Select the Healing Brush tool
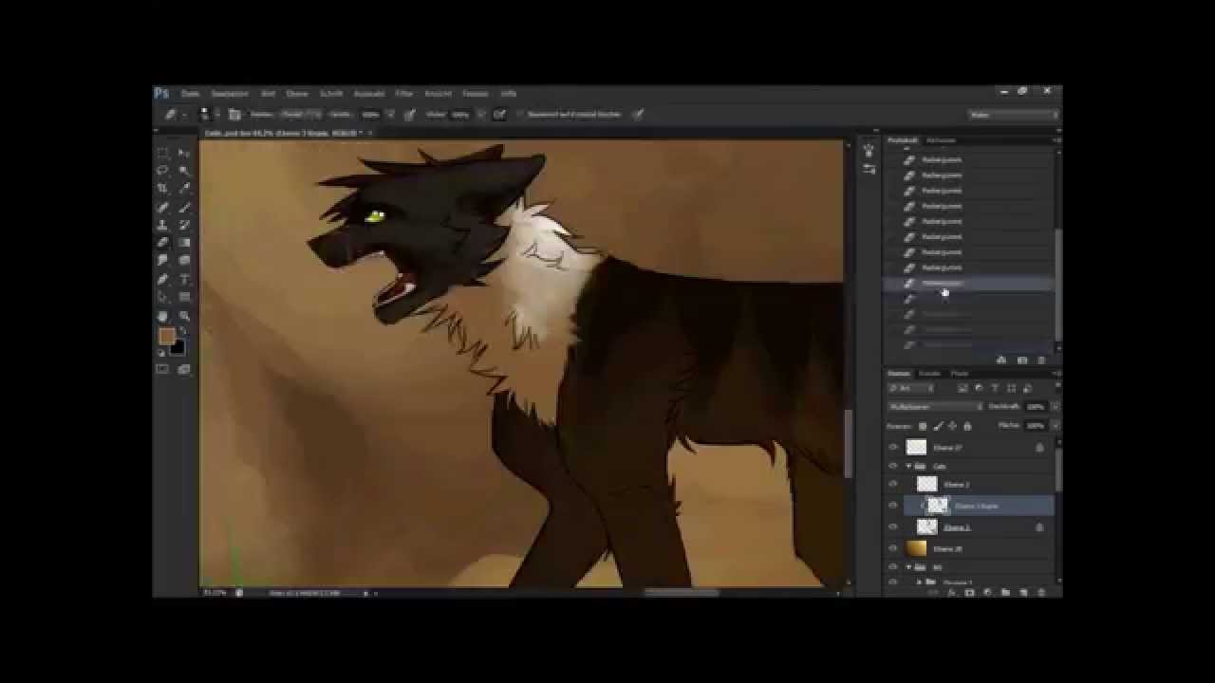Viewport: 1215px width, 683px height. click(163, 207)
